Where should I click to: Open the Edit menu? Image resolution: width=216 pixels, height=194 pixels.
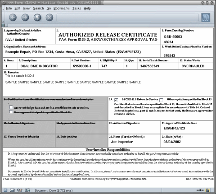18,9
